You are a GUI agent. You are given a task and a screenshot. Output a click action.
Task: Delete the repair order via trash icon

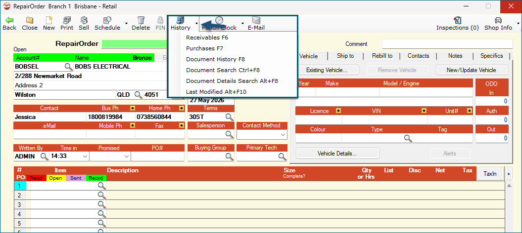[x=141, y=21]
